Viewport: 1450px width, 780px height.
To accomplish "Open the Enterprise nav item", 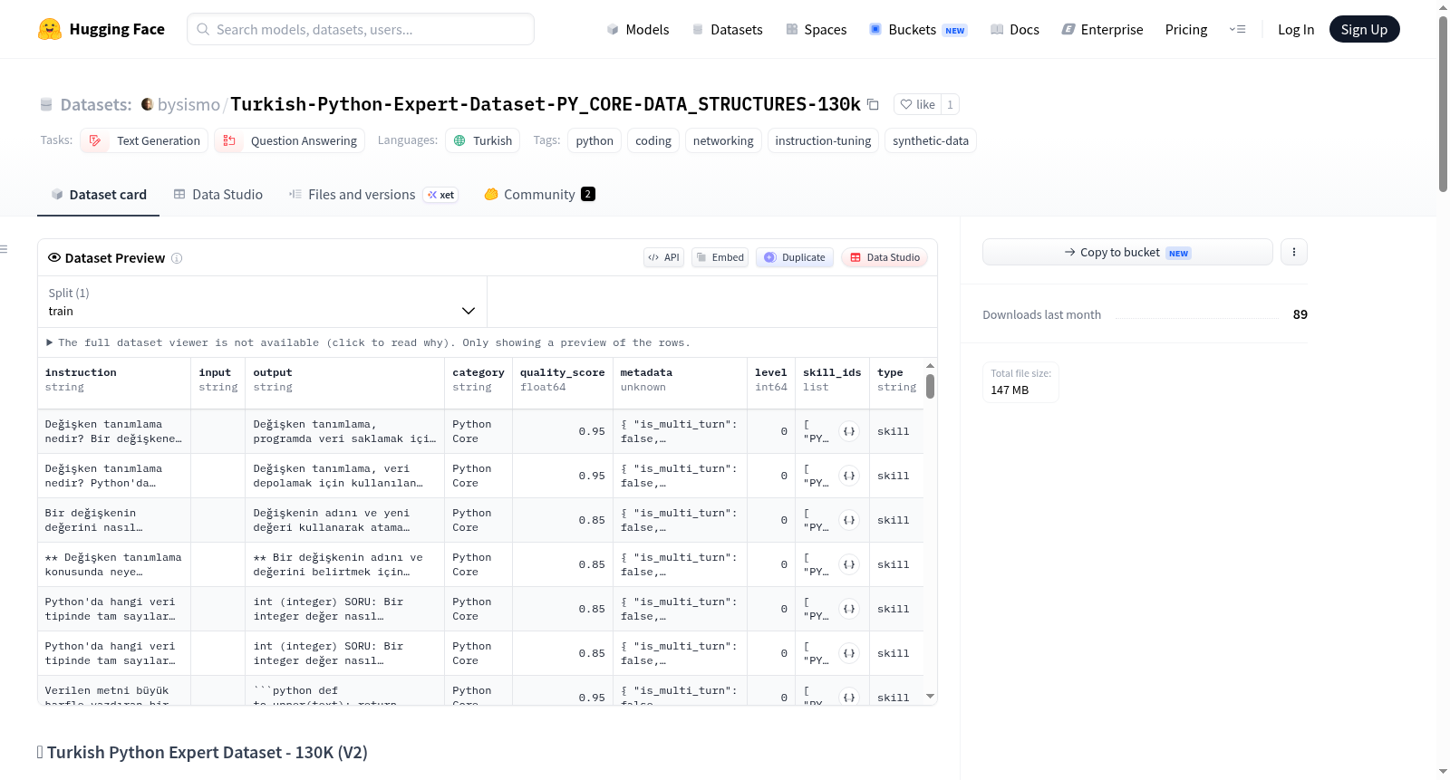I will (1102, 29).
